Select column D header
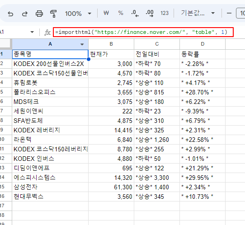This screenshot has height=225, width=245. coord(203,44)
